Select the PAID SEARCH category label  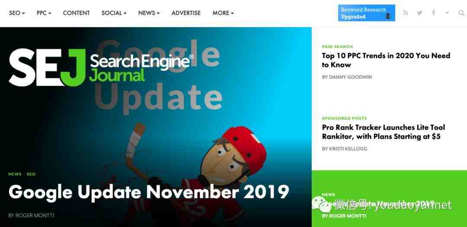[x=337, y=47]
